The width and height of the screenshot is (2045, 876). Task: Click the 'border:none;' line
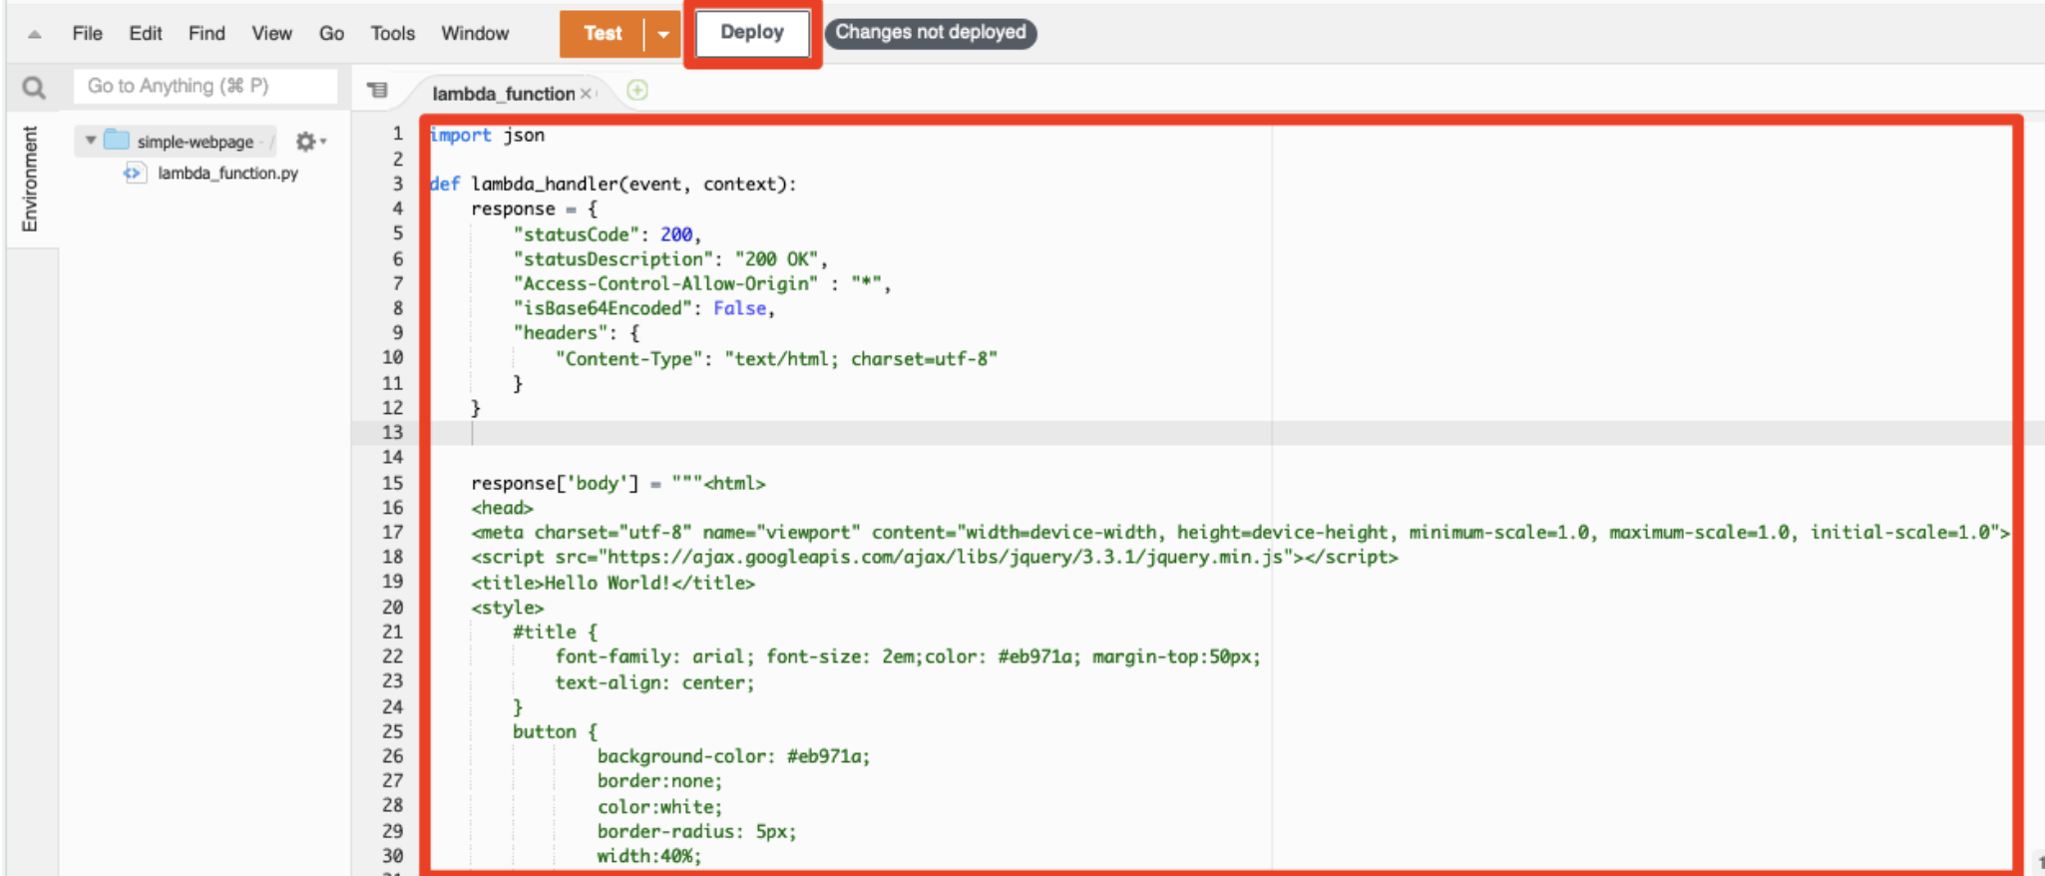pos(659,781)
